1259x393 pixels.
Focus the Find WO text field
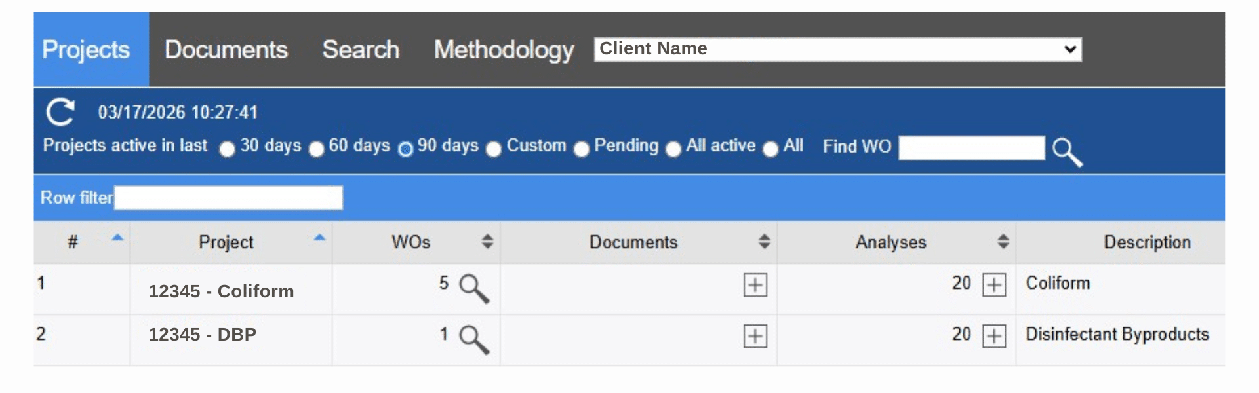coord(972,147)
